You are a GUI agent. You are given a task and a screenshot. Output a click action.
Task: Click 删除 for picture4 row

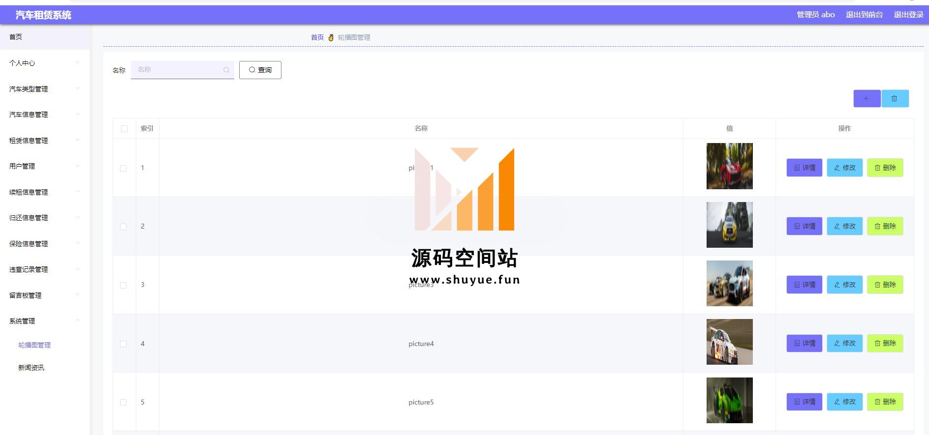(885, 343)
